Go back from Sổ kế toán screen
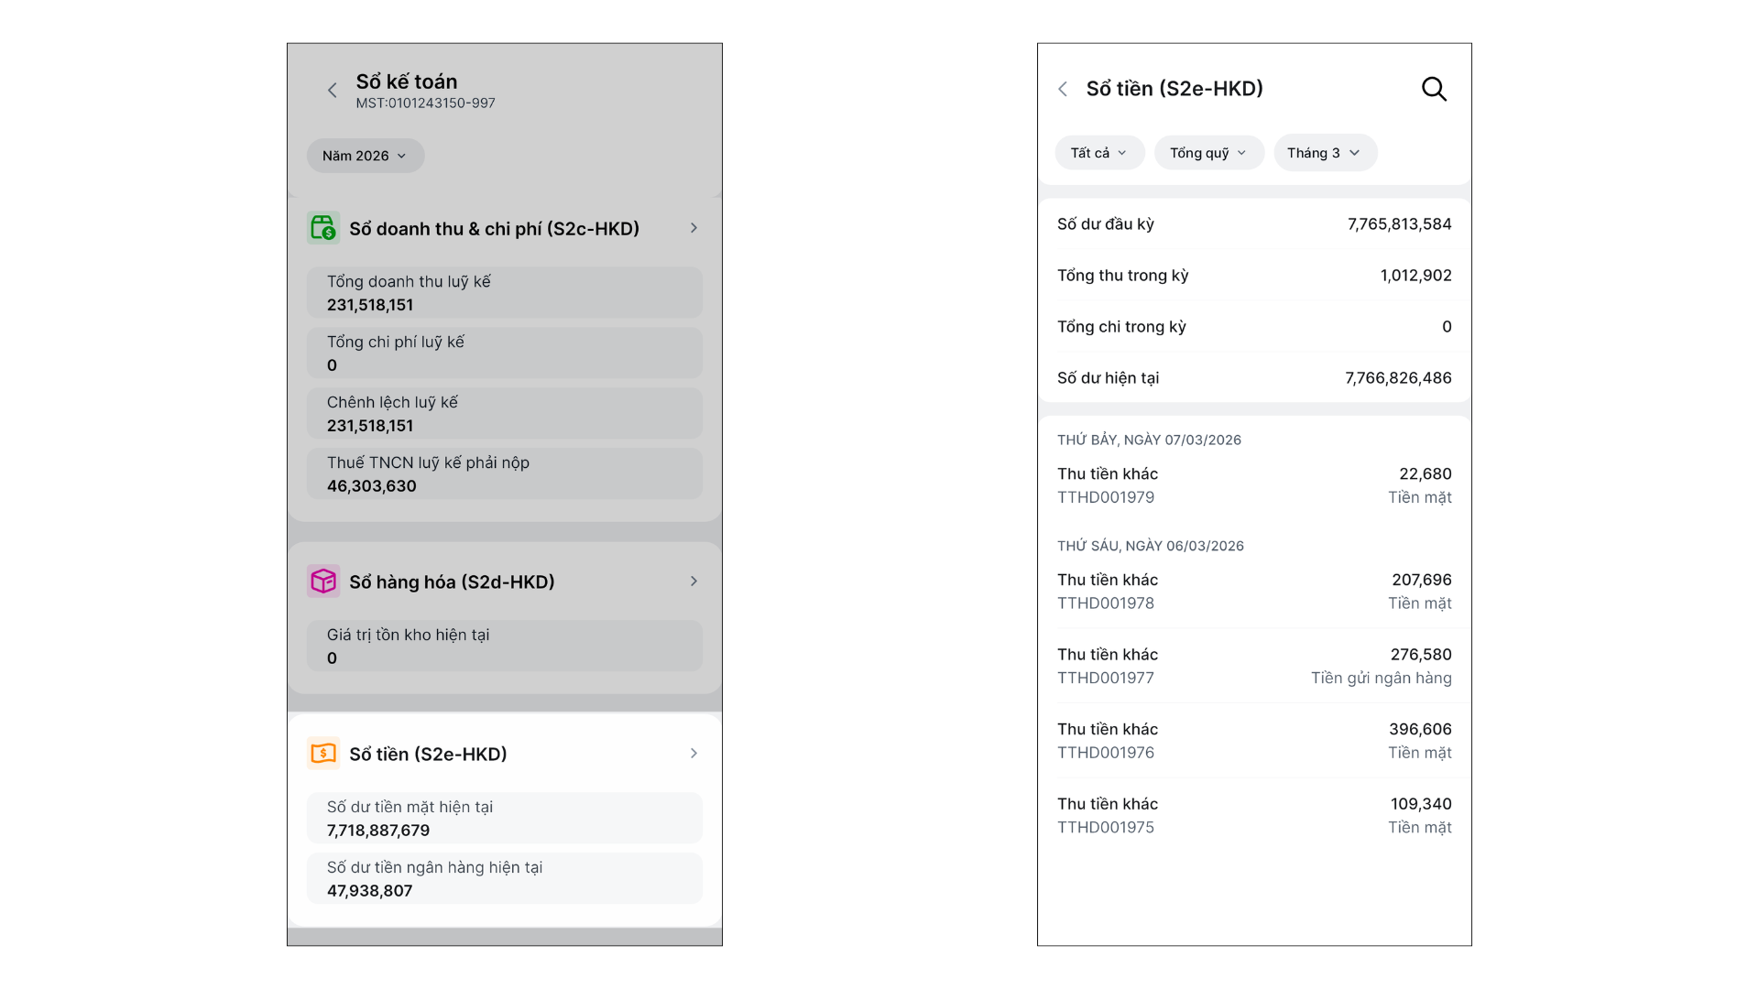The width and height of the screenshot is (1759, 989). (333, 90)
